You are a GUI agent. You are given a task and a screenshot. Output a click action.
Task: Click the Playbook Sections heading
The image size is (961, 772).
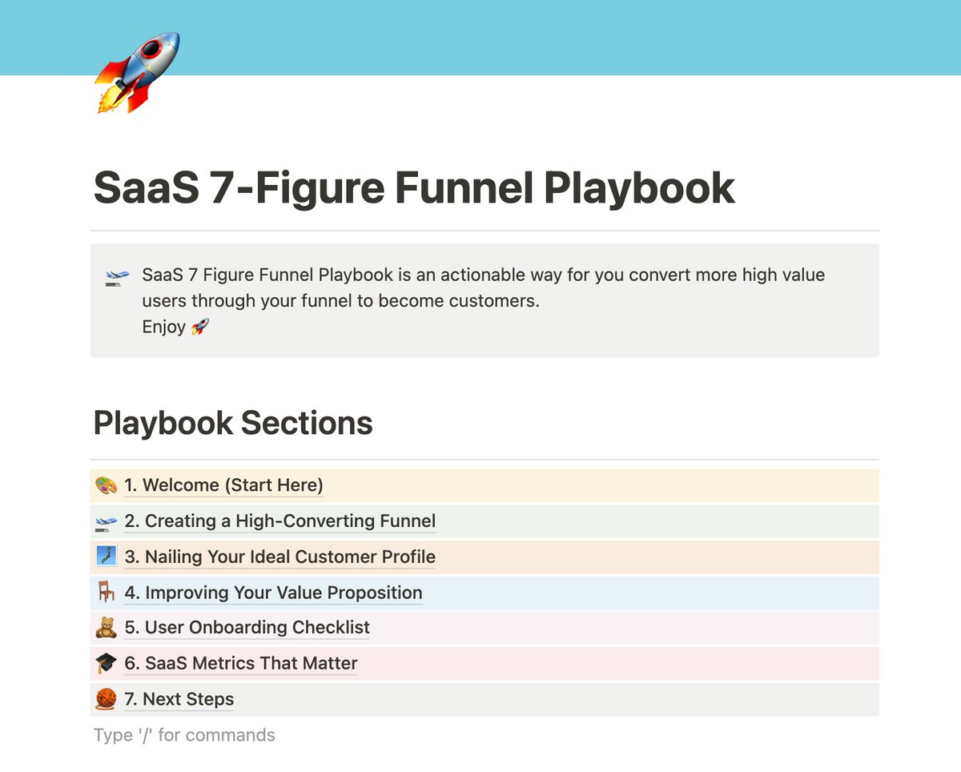point(233,423)
